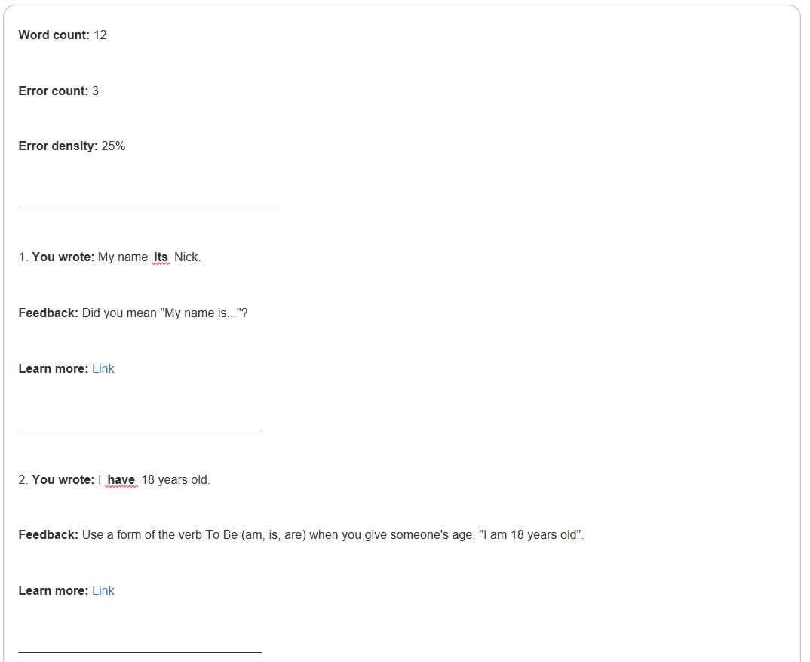This screenshot has height=662, width=810.
Task: Click the second "Feedback:" label
Action: pos(48,534)
